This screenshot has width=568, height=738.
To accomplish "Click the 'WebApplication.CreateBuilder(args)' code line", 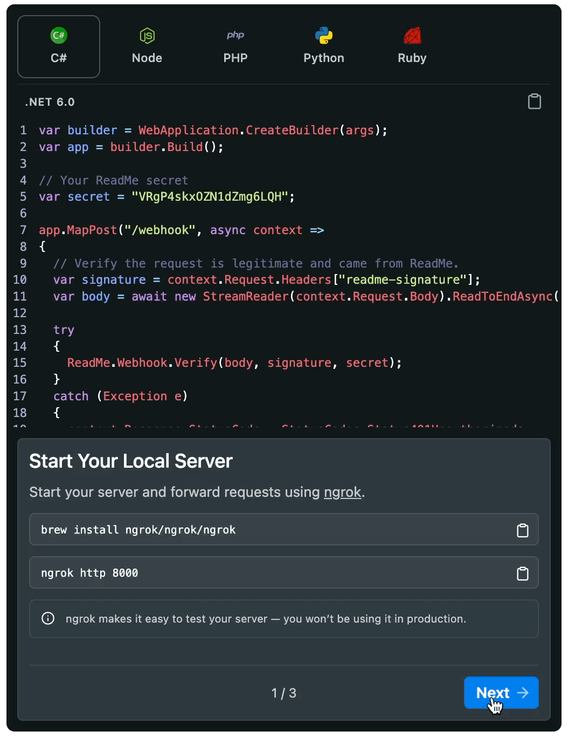I will point(213,130).
